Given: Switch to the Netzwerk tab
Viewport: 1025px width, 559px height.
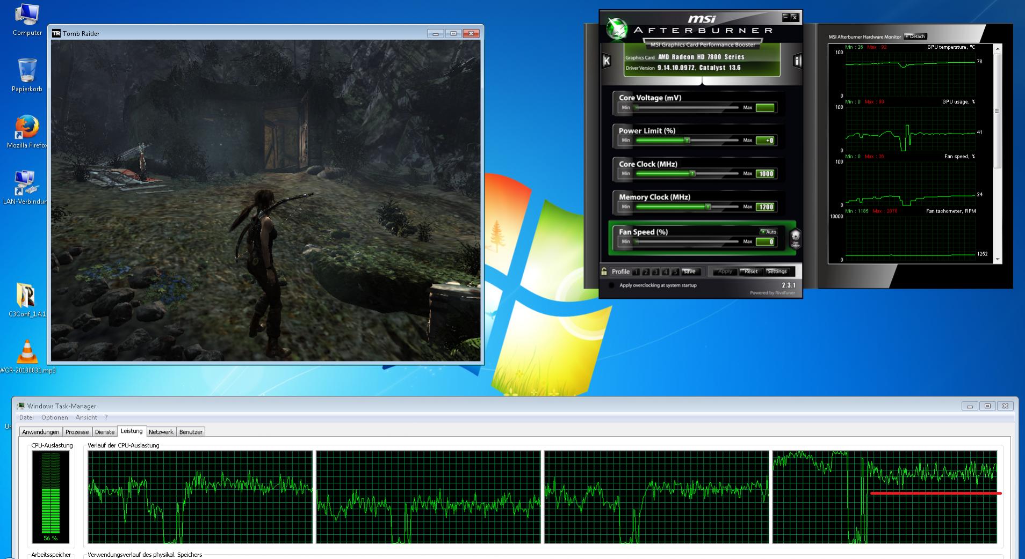Looking at the screenshot, I should click(x=161, y=432).
